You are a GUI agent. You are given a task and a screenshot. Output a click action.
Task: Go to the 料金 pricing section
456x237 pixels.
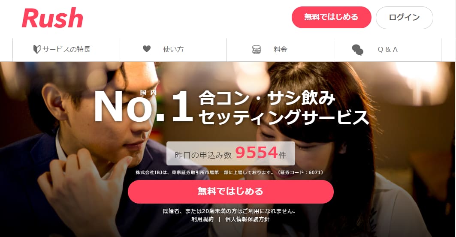tap(281, 50)
